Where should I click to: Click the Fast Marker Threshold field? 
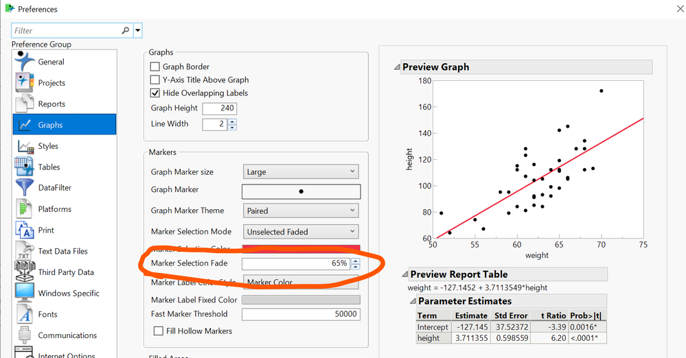301,314
